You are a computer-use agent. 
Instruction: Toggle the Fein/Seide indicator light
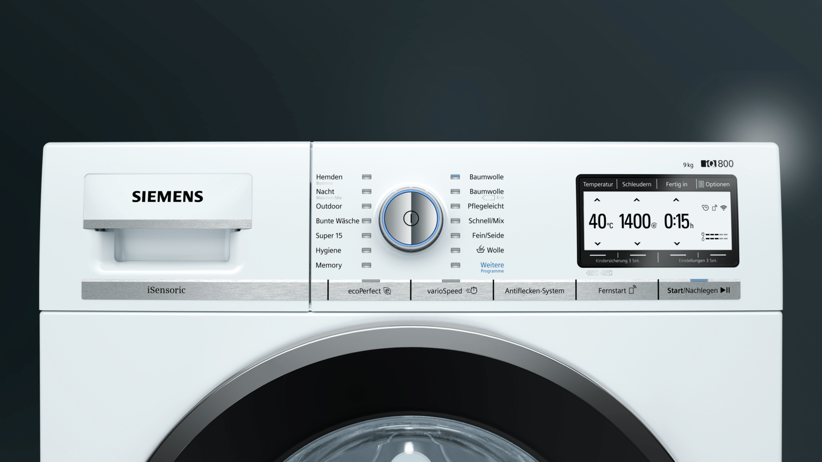(x=455, y=236)
